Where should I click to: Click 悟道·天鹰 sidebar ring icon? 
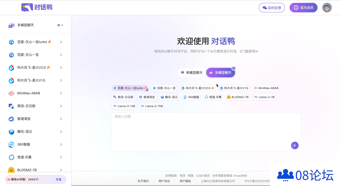click(11, 157)
